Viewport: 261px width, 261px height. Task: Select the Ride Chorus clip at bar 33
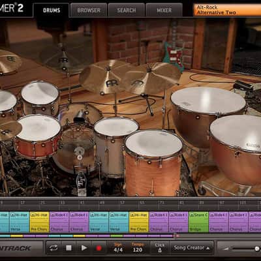coord(59,222)
